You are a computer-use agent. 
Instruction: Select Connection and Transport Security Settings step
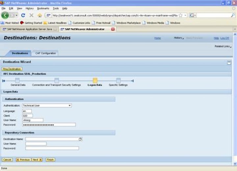[57, 80]
